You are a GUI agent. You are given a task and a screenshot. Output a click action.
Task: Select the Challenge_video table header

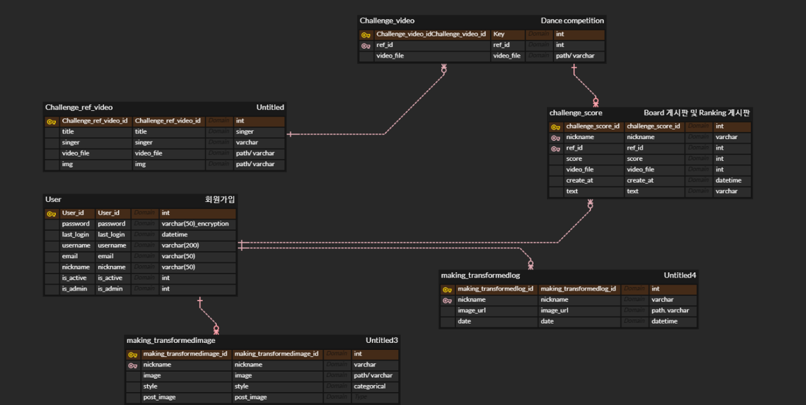(x=387, y=20)
